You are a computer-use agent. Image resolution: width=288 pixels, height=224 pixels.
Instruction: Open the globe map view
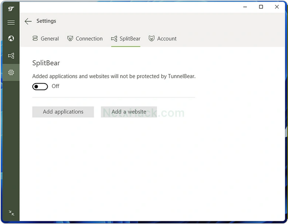click(11, 38)
